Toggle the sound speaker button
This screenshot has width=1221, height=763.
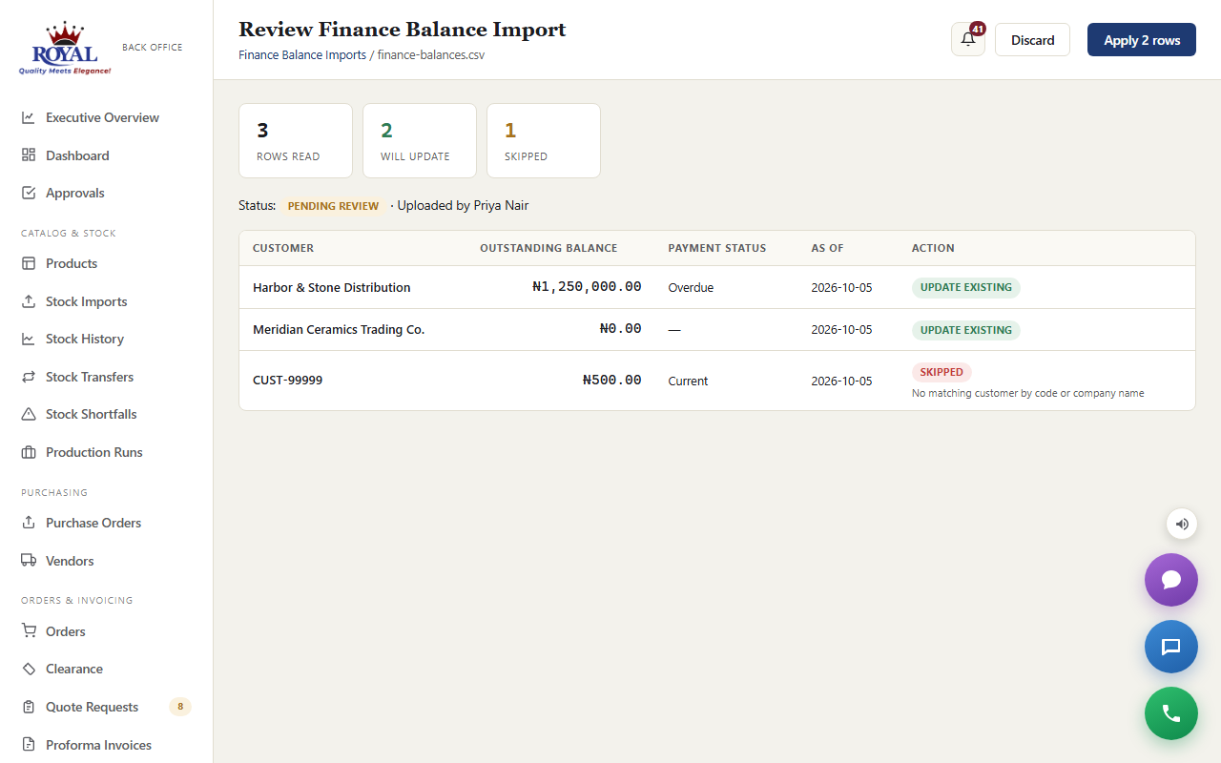pyautogui.click(x=1182, y=524)
